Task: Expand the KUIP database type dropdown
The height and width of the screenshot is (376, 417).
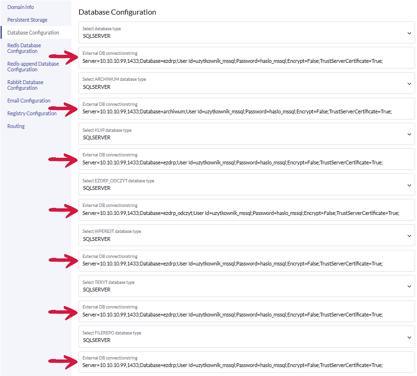Action: (246, 134)
